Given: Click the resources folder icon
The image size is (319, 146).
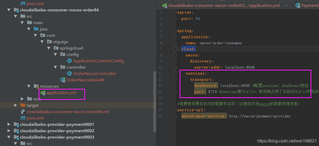Looking at the screenshot, I should (x=36, y=86).
